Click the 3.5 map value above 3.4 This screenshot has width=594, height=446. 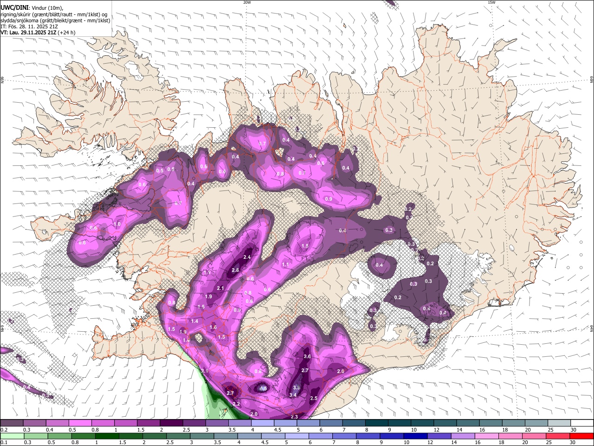297,387
